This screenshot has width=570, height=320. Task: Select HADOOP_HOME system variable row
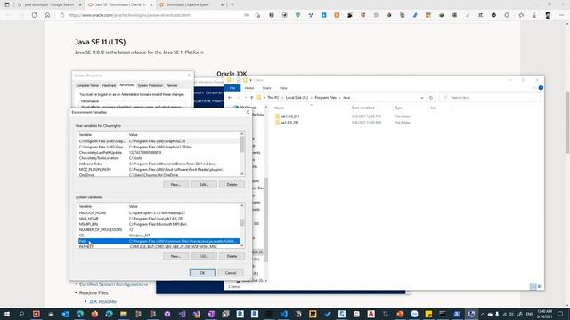159,213
